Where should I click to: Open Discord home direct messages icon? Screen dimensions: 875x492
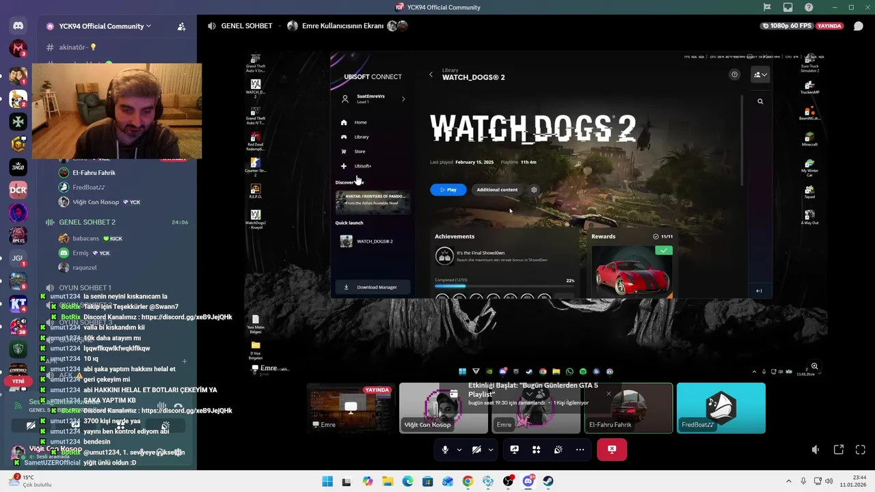tap(18, 26)
